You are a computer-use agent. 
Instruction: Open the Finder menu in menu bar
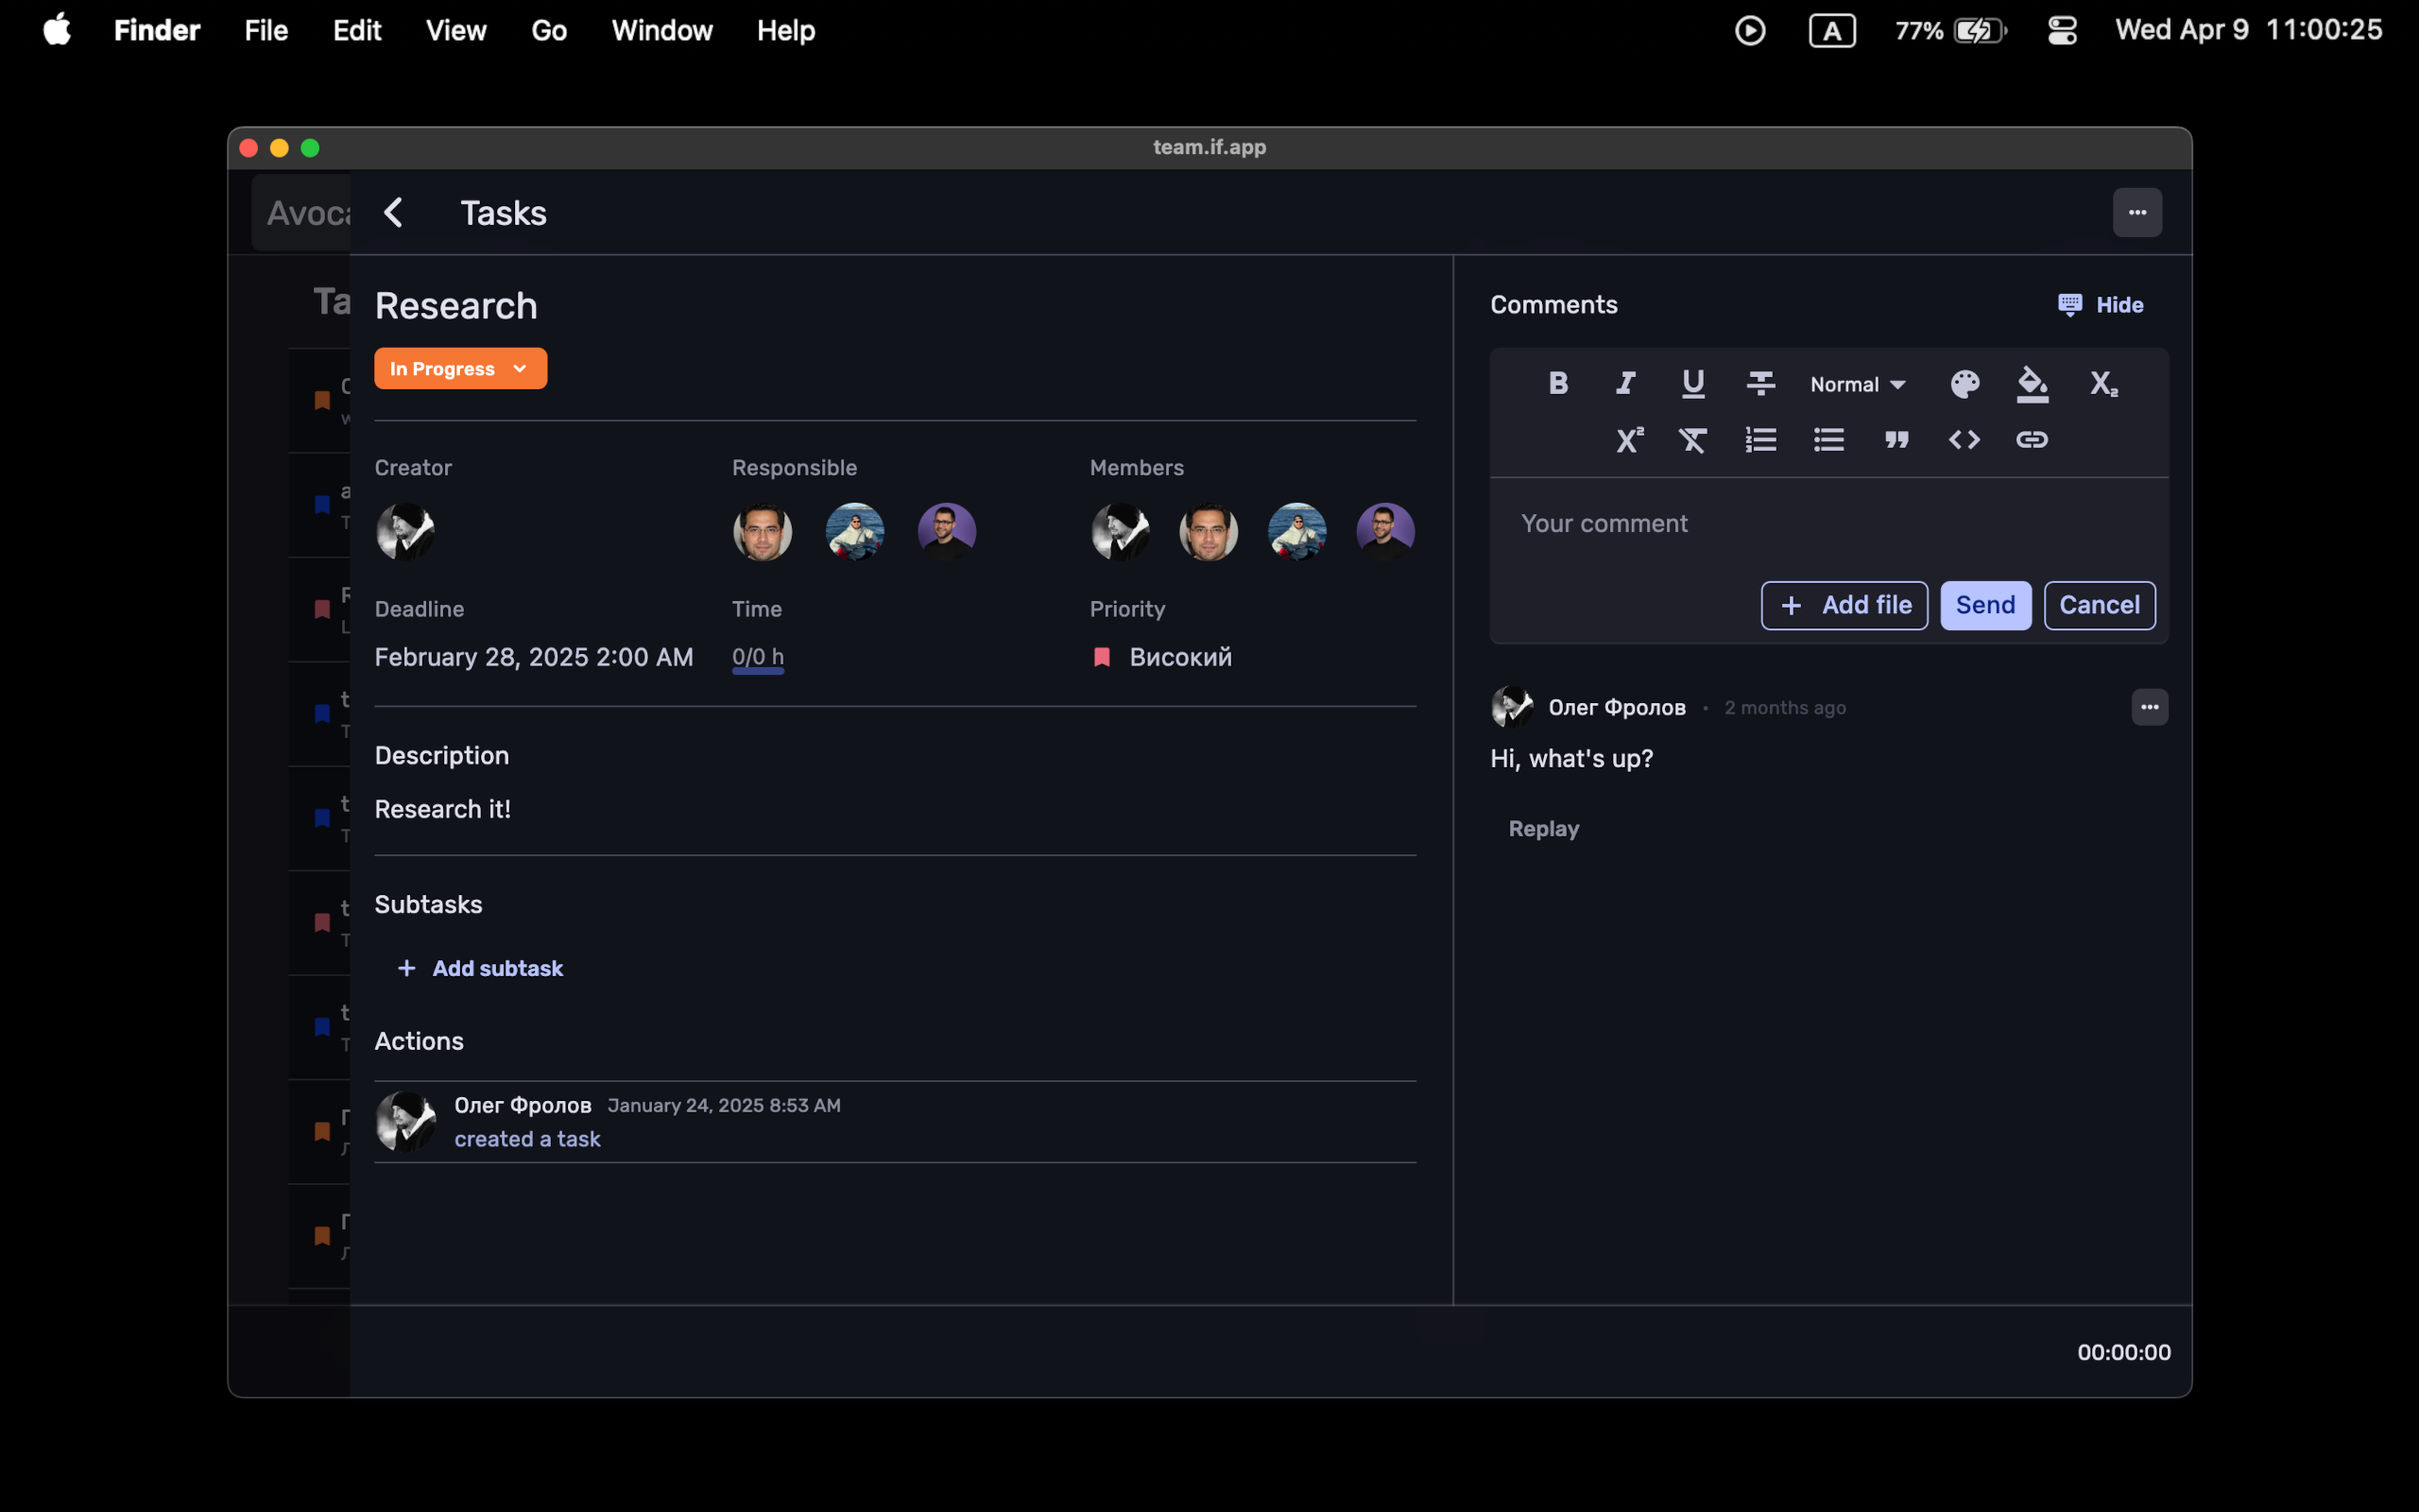[x=157, y=30]
